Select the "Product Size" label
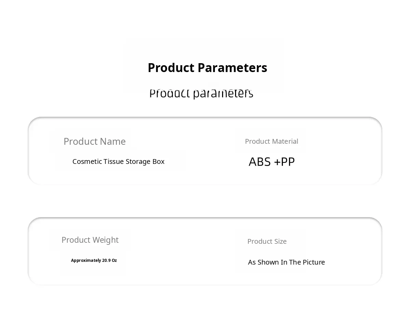This screenshot has width=410, height=310. point(267,241)
